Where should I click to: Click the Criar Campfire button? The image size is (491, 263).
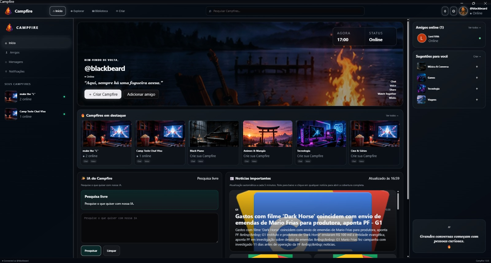(x=103, y=94)
